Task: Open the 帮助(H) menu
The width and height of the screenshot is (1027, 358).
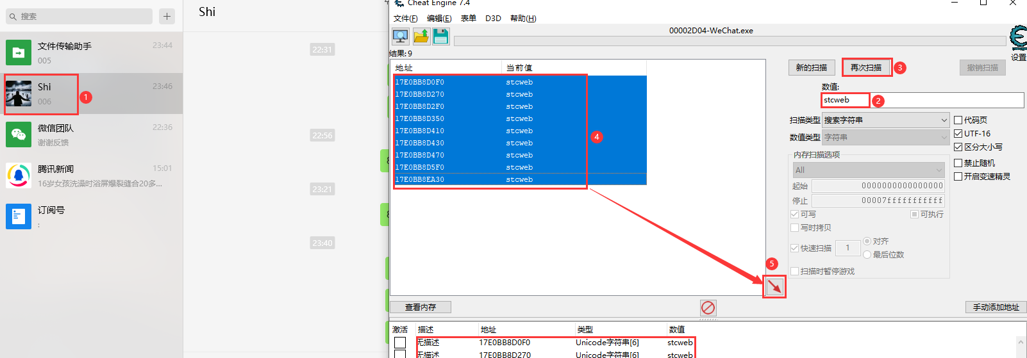Action: (x=523, y=19)
